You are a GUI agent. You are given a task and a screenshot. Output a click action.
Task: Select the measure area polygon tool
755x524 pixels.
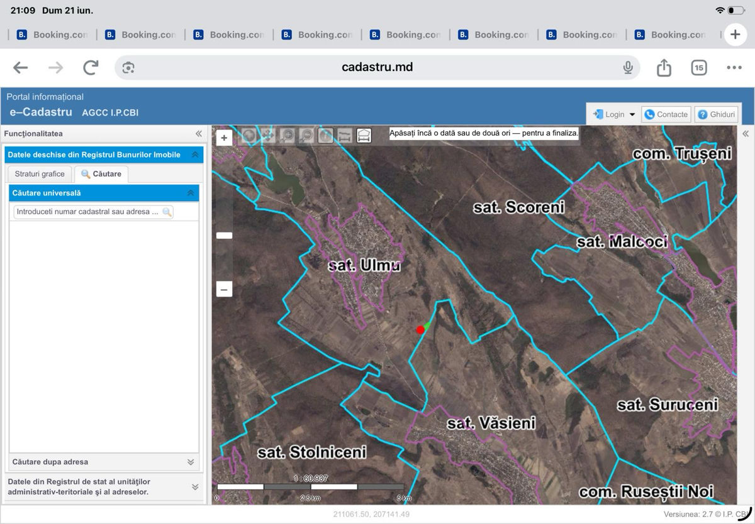coord(364,135)
